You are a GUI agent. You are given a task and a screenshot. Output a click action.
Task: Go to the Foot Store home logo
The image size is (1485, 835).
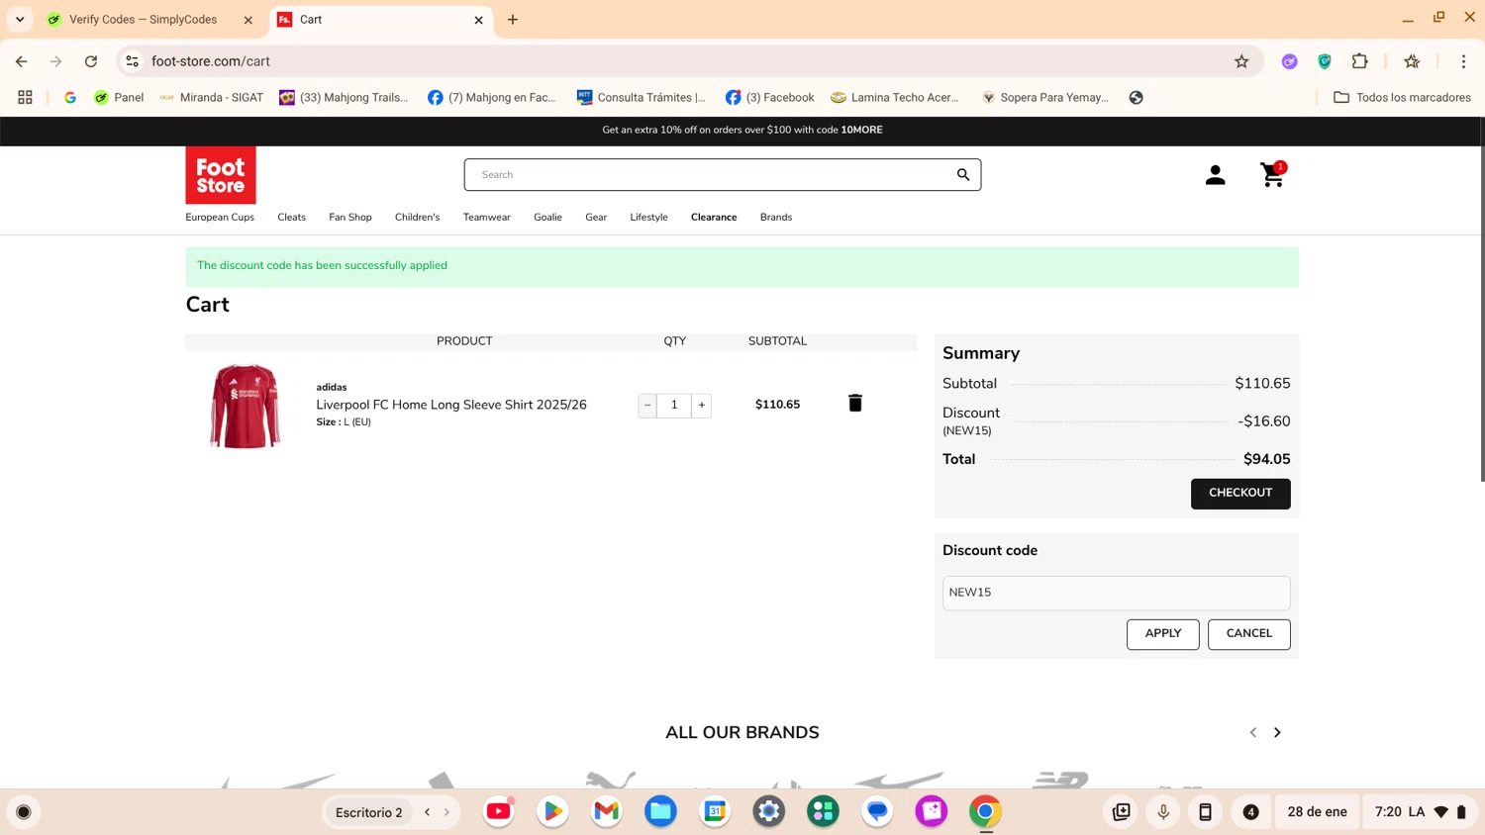[x=221, y=175]
